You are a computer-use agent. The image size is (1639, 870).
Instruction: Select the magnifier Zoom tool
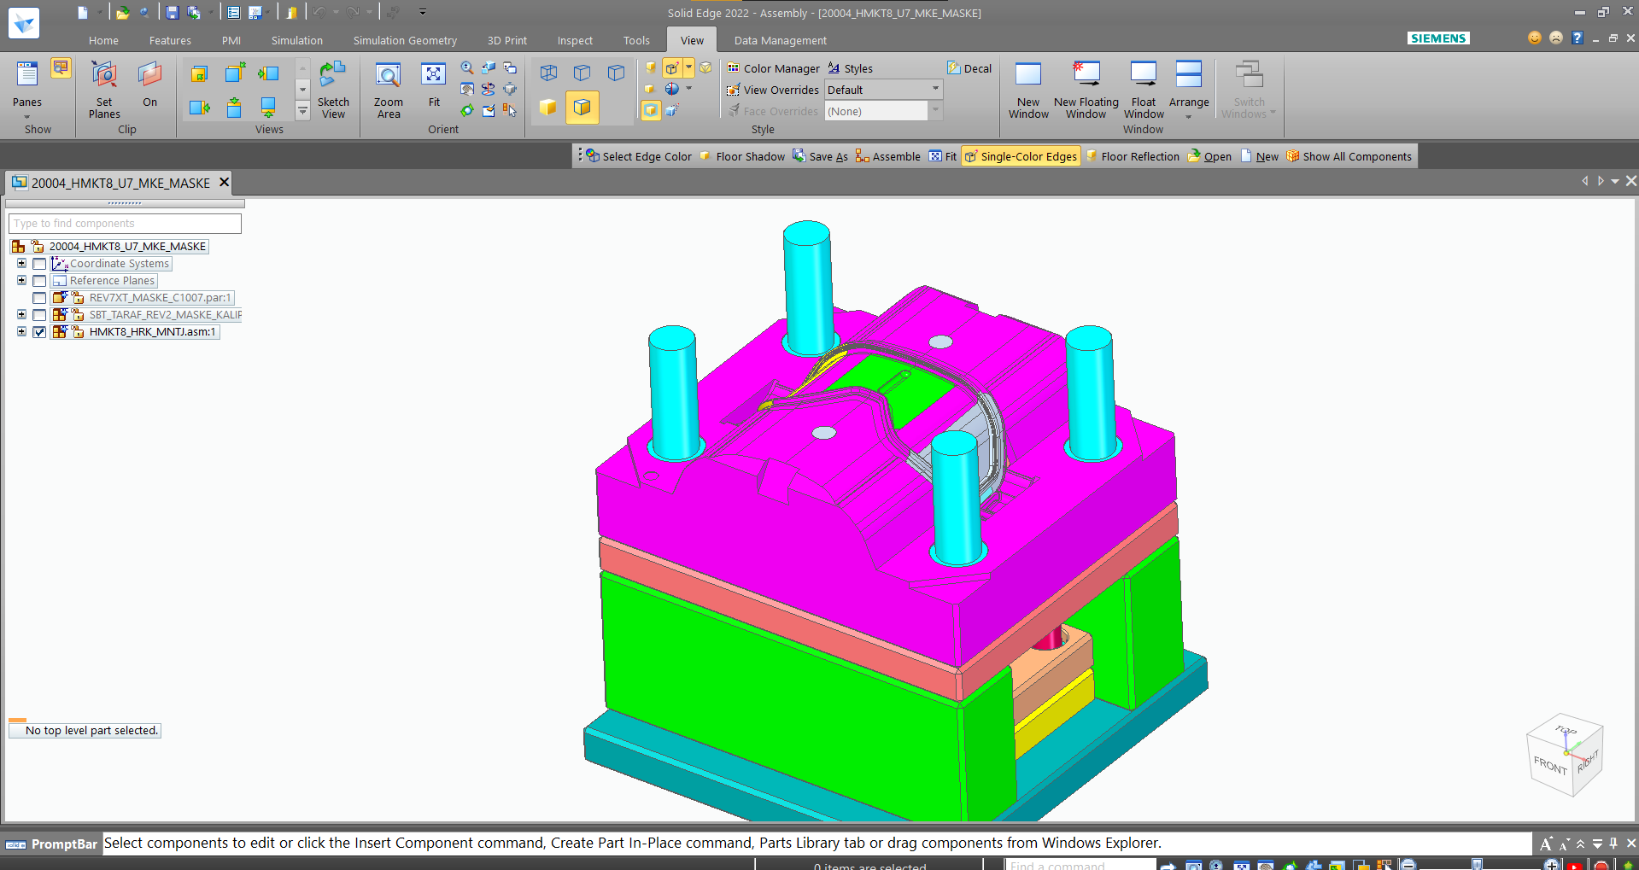(x=467, y=67)
